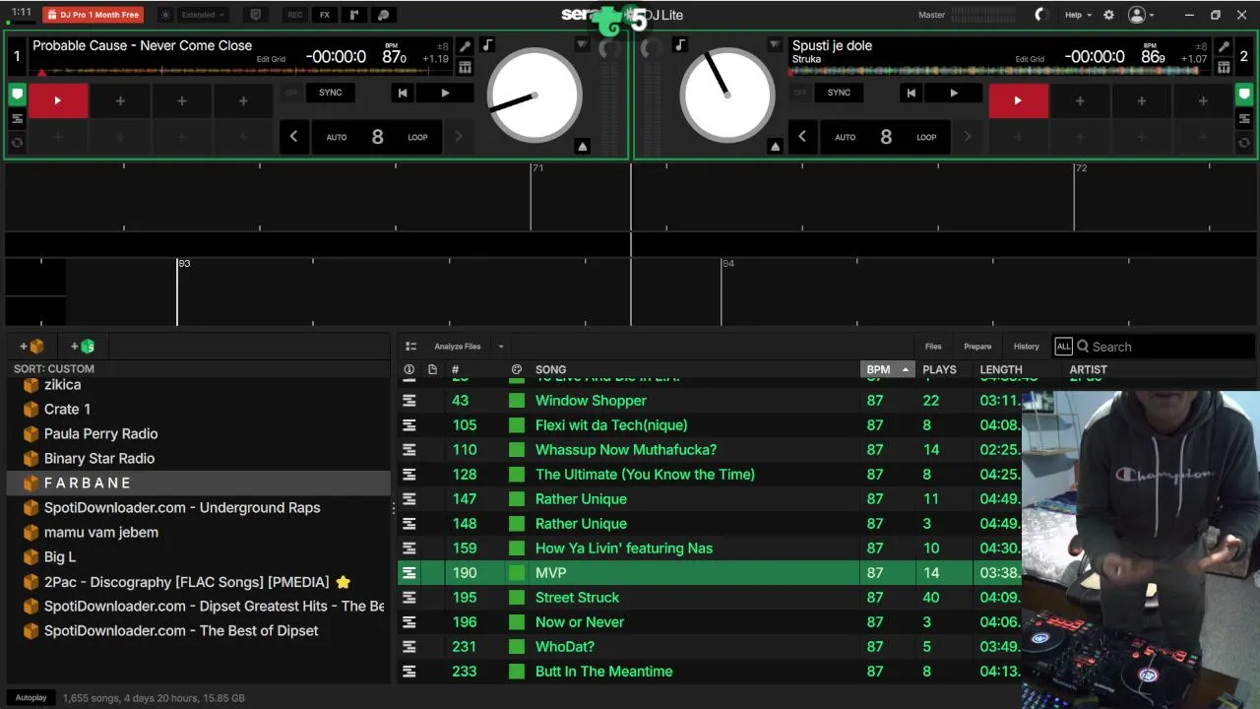1260x709 pixels.
Task: Toggle deck 2 AUTO 8 LOOP
Action: click(x=886, y=137)
